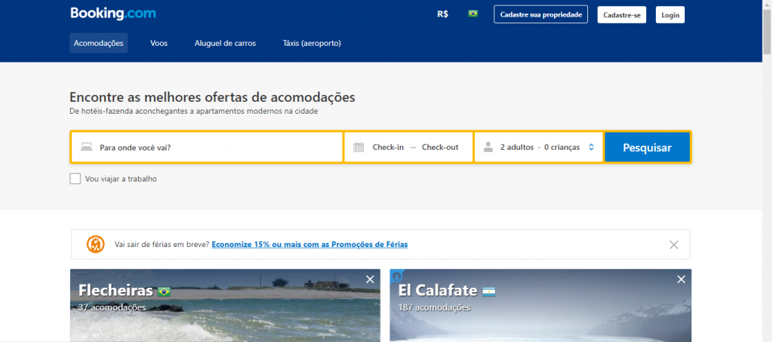Image resolution: width=773 pixels, height=342 pixels.
Task: Open the Check-out date picker
Action: pyautogui.click(x=440, y=147)
